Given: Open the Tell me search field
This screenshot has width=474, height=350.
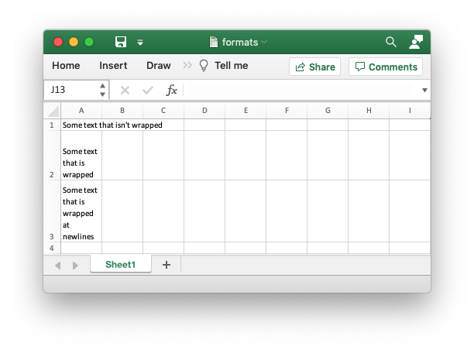Looking at the screenshot, I should (232, 66).
